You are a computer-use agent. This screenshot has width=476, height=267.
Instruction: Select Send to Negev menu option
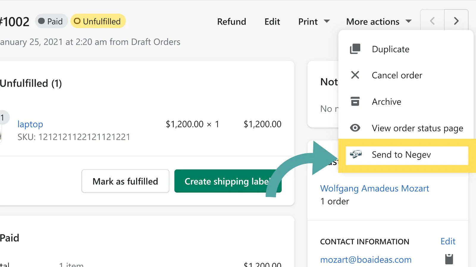[x=401, y=155]
